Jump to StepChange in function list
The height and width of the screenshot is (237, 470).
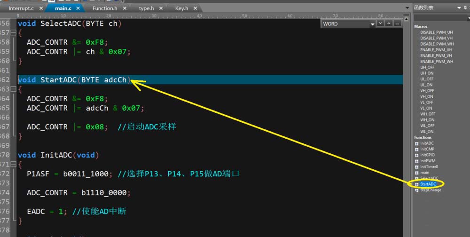coord(431,190)
